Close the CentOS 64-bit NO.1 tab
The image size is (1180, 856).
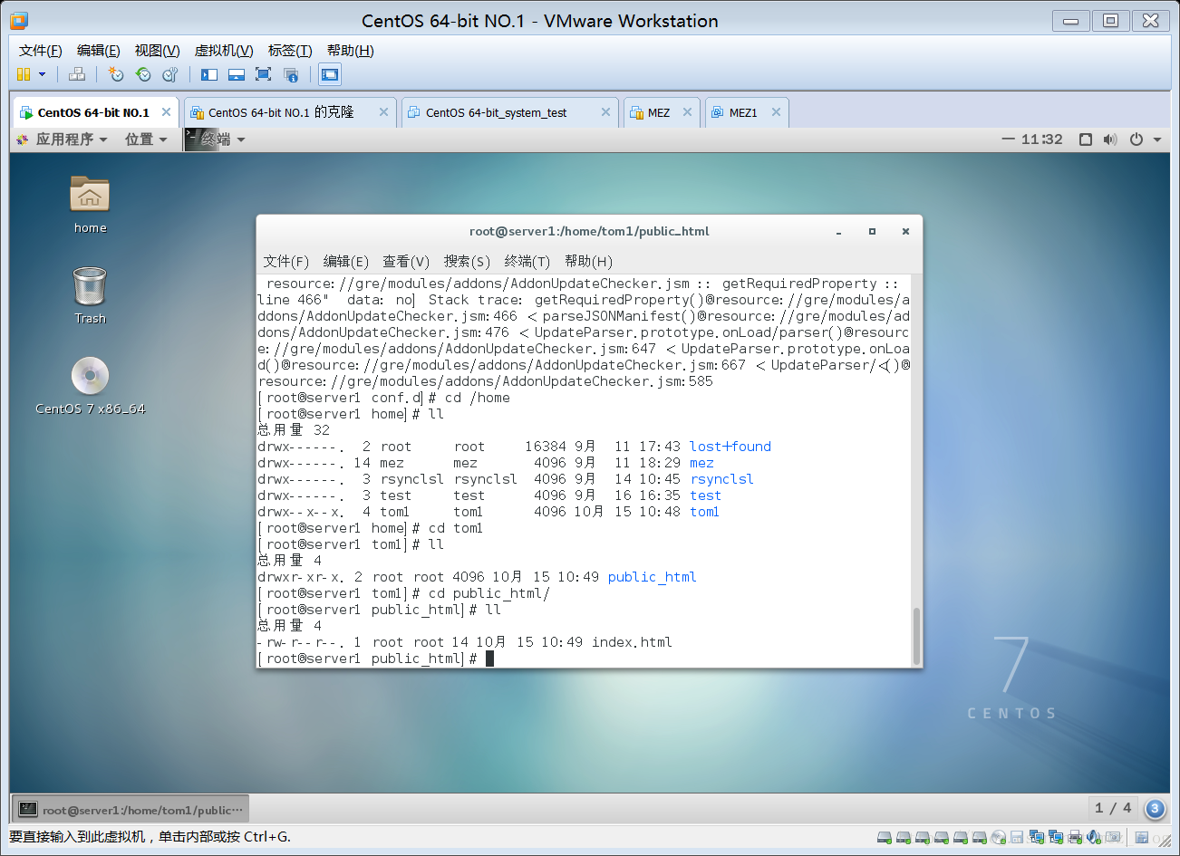166,112
